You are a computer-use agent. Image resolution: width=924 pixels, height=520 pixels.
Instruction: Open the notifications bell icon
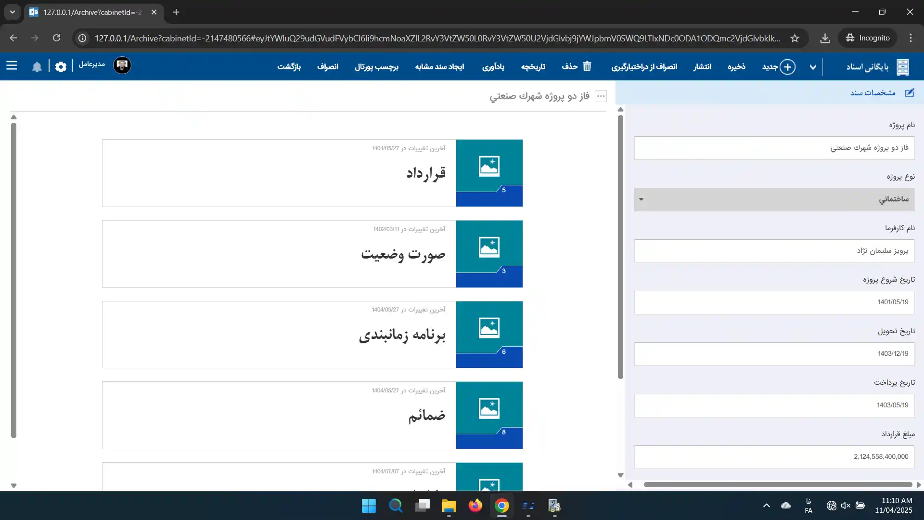tap(37, 67)
